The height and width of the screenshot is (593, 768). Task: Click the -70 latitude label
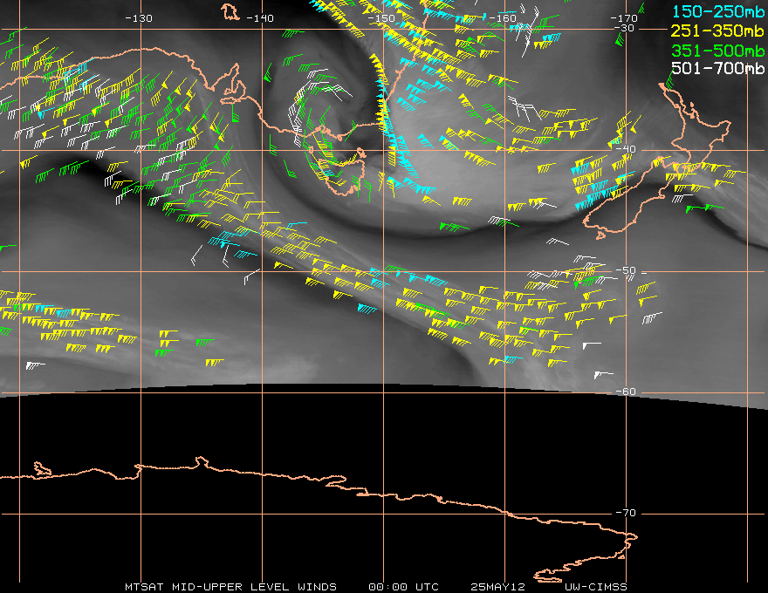click(626, 513)
